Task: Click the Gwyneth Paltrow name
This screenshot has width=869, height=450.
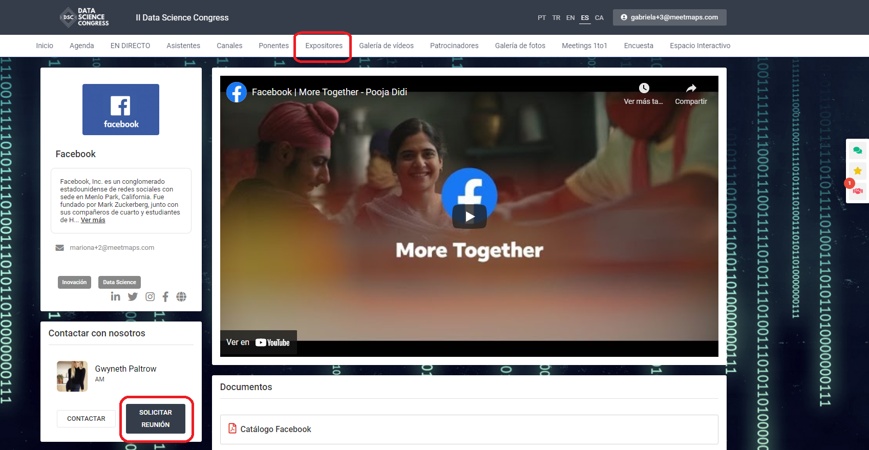Action: (x=125, y=369)
